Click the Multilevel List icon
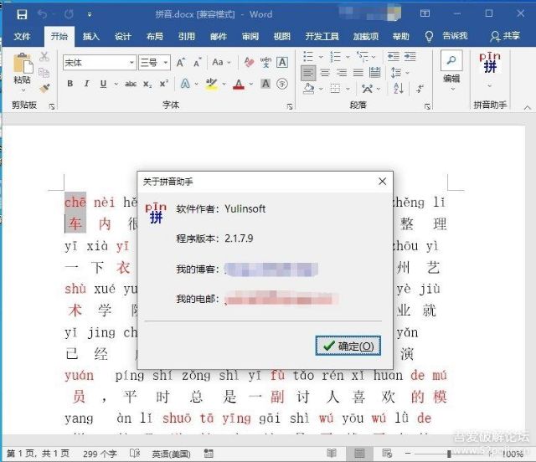Viewport: 536px width, 462px height. 363,56
